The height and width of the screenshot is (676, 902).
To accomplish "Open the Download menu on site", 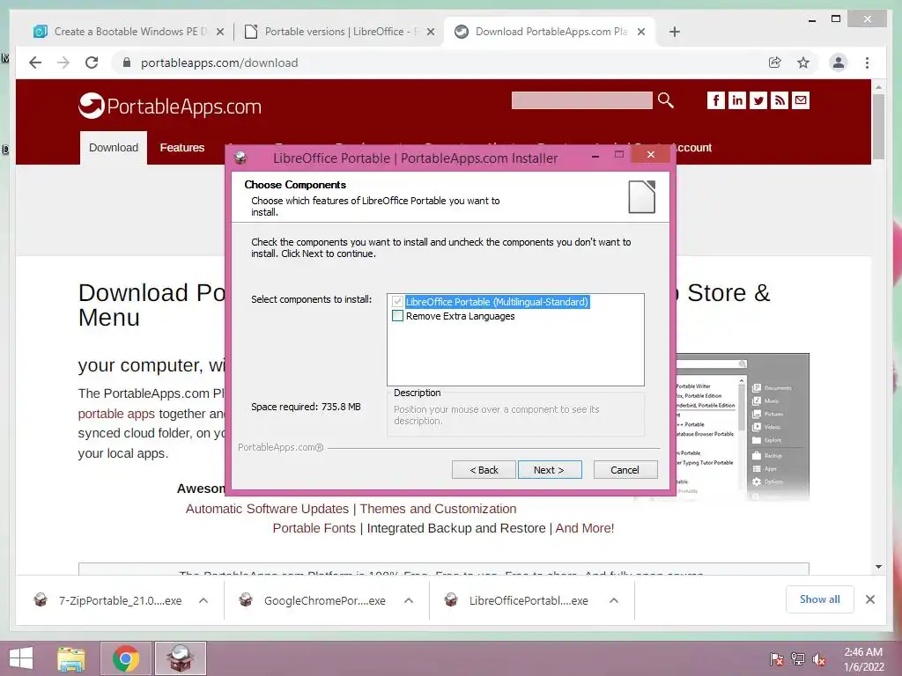I will [114, 148].
